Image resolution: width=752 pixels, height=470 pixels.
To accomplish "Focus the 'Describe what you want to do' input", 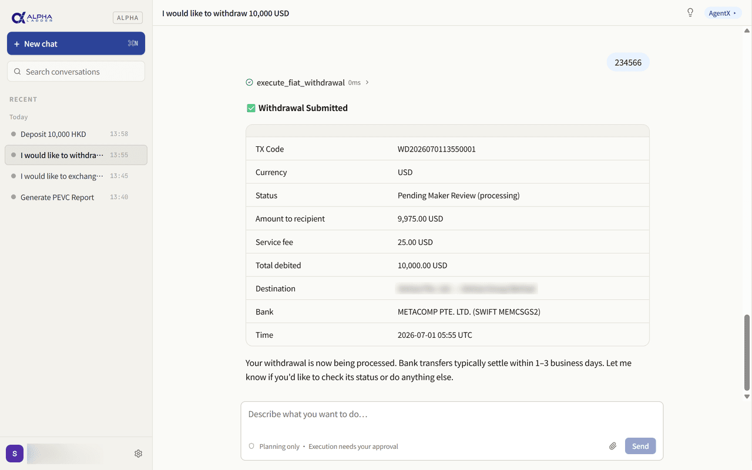I will point(452,415).
